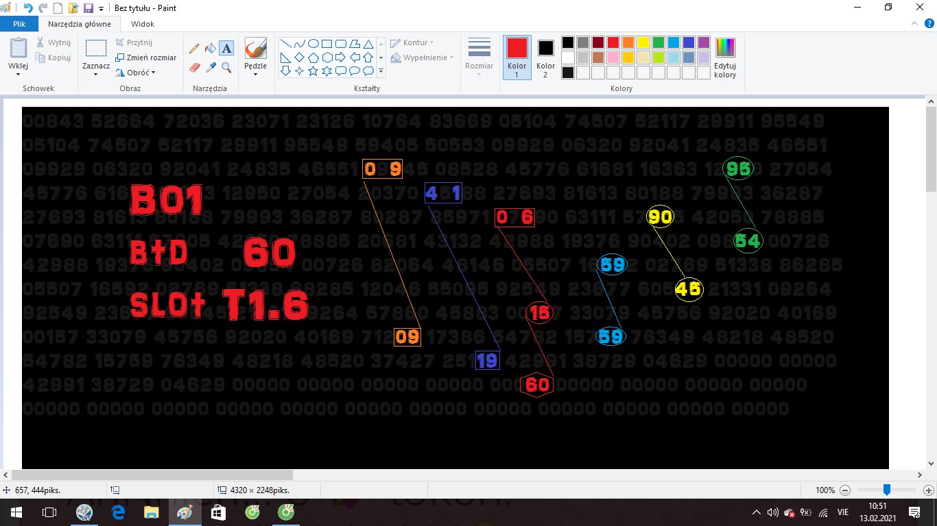This screenshot has width=937, height=526.
Task: Choose the Pentagon shape
Action: 313,57
